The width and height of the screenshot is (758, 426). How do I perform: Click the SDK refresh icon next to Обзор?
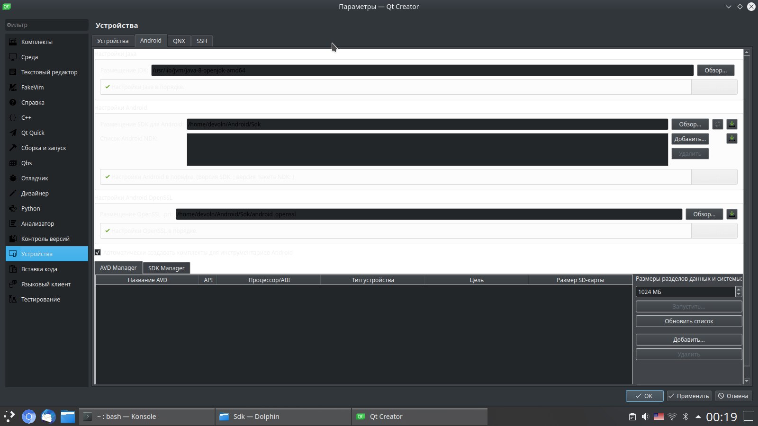(x=718, y=124)
